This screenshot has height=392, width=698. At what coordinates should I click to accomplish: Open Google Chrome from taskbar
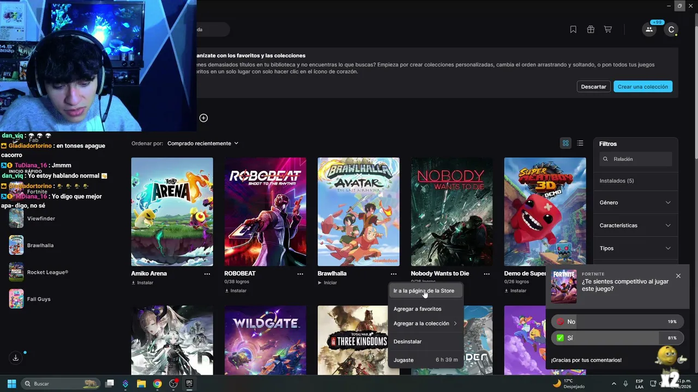click(x=157, y=384)
